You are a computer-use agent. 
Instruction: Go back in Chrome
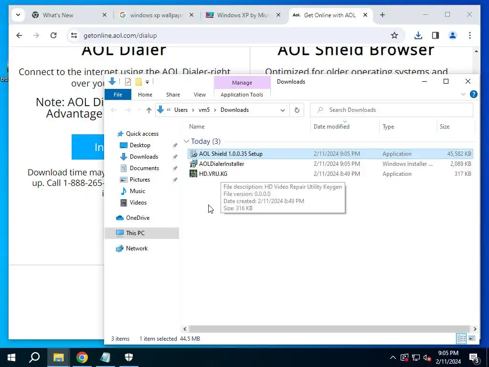(19, 35)
